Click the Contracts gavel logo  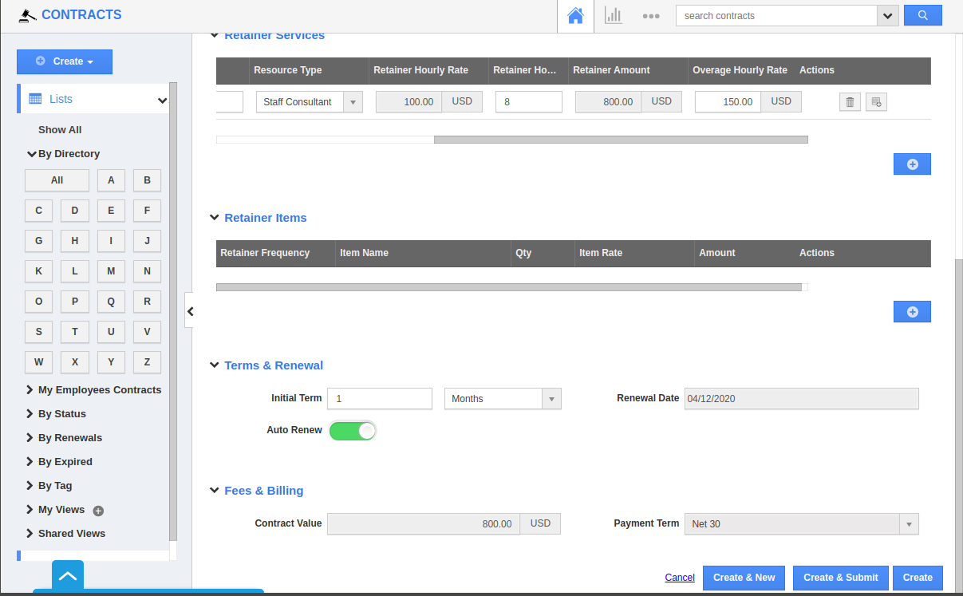[28, 15]
